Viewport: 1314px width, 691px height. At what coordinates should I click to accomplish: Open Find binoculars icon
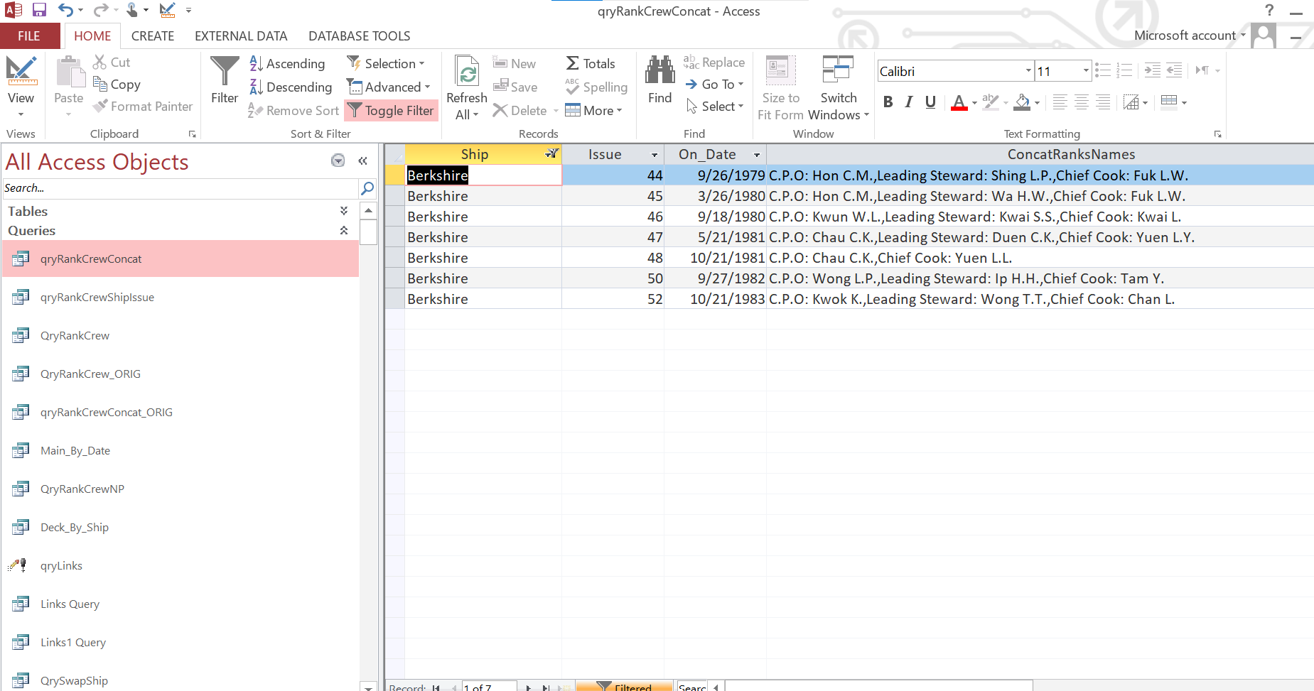pyautogui.click(x=660, y=70)
